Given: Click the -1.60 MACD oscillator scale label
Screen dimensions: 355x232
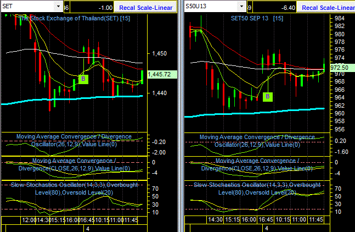Looking at the screenshot, I should (x=341, y=152).
